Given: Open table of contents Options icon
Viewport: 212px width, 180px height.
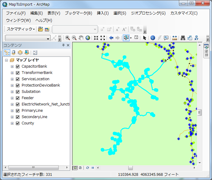Looking at the screenshot, I should [35, 53].
